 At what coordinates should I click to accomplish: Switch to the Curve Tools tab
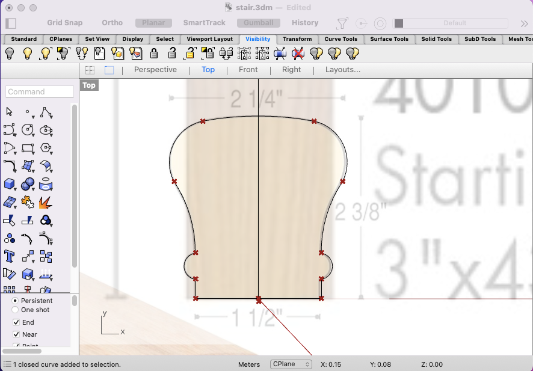pos(340,39)
